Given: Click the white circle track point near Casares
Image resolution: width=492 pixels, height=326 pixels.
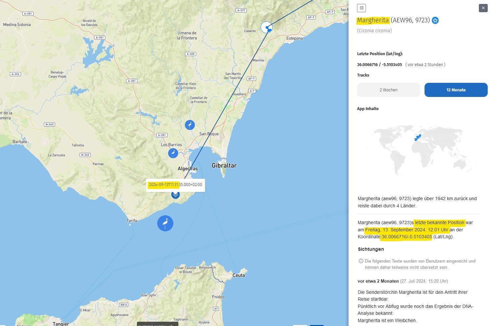Looking at the screenshot, I should 266,27.
